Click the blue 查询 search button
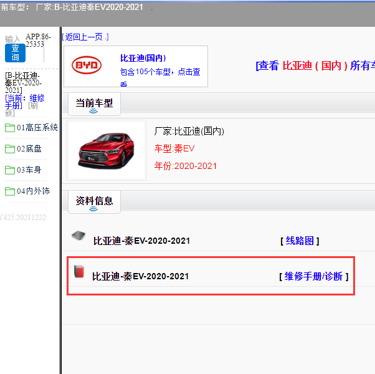375x374 pixels. coord(15,53)
